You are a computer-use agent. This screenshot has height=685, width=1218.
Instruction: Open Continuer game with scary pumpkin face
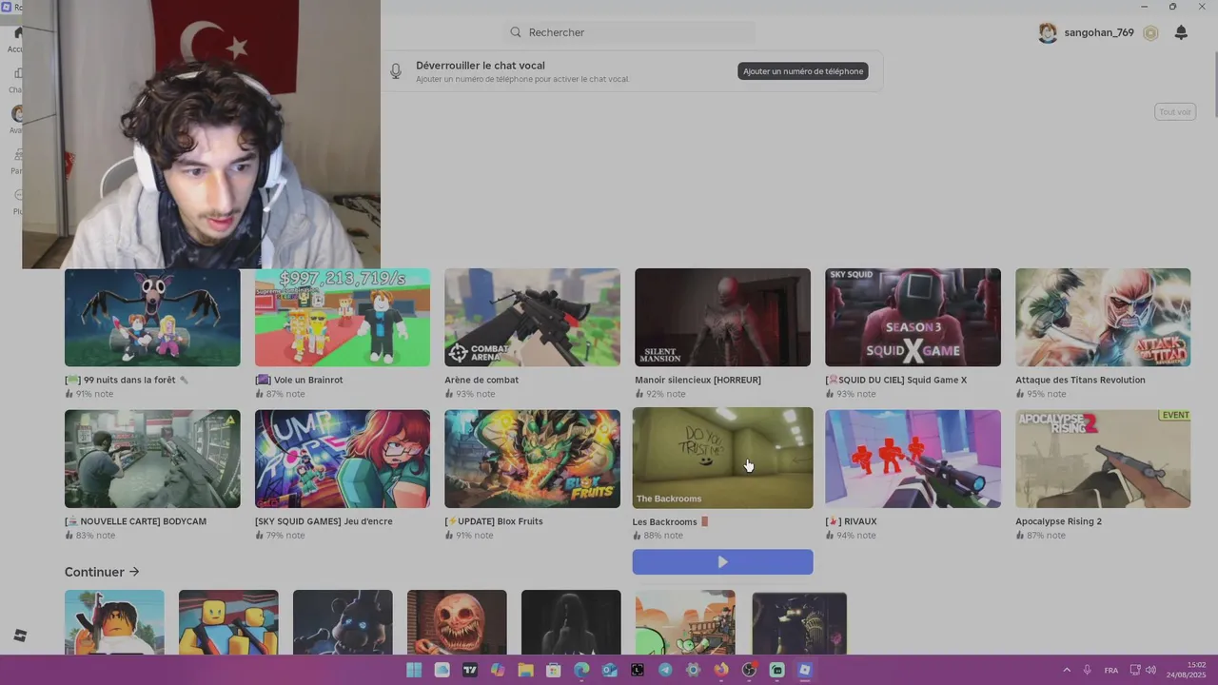457,622
